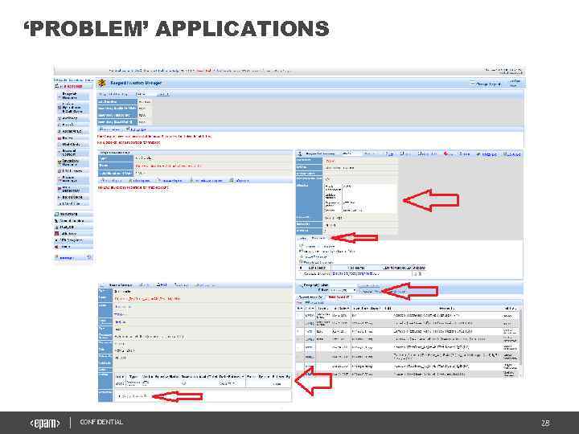Click the Reagent Inventory Manager page title

pos(136,83)
